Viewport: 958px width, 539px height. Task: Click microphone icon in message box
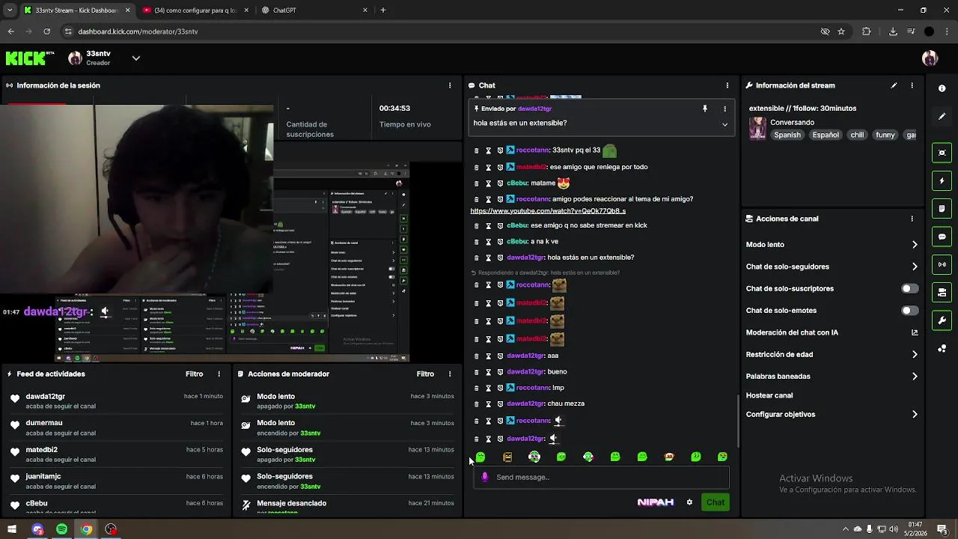tap(484, 477)
